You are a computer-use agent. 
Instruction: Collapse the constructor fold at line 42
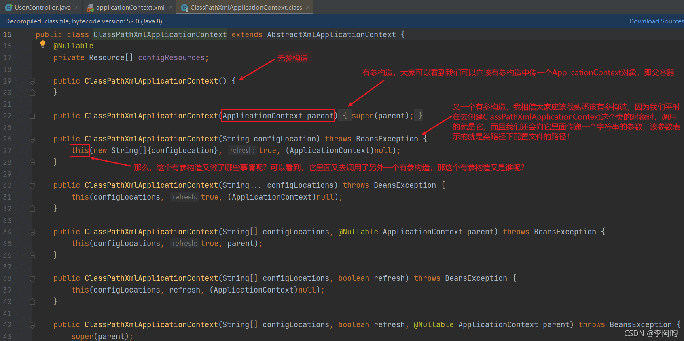[32, 325]
